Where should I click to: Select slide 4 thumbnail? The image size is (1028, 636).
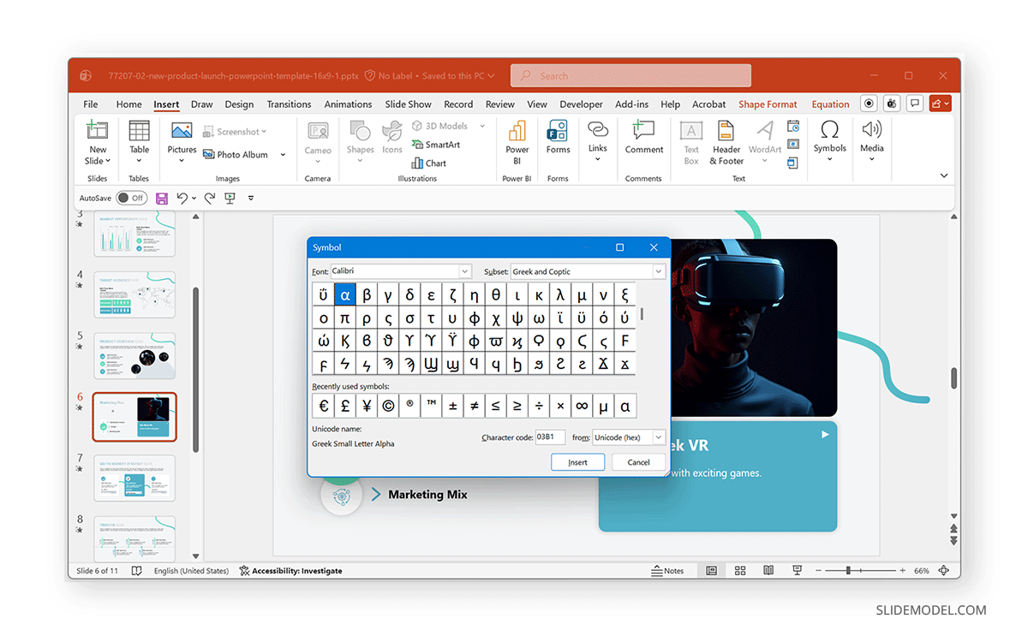(134, 294)
